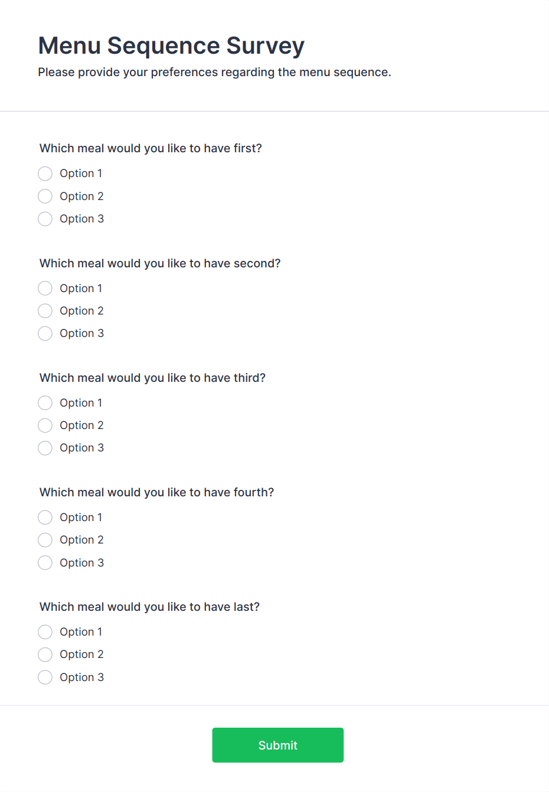Select Option 1 for last meal
The image size is (549, 792).
(45, 632)
